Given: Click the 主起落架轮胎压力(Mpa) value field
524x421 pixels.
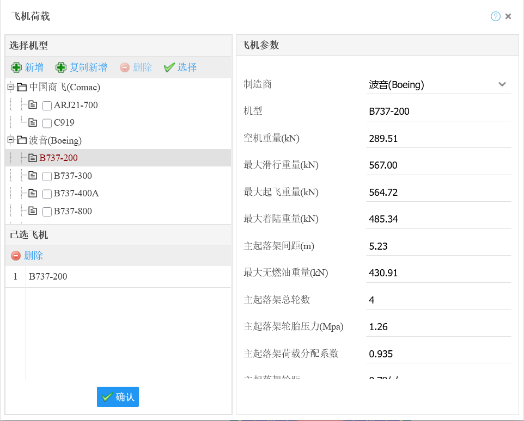Looking at the screenshot, I should click(438, 327).
